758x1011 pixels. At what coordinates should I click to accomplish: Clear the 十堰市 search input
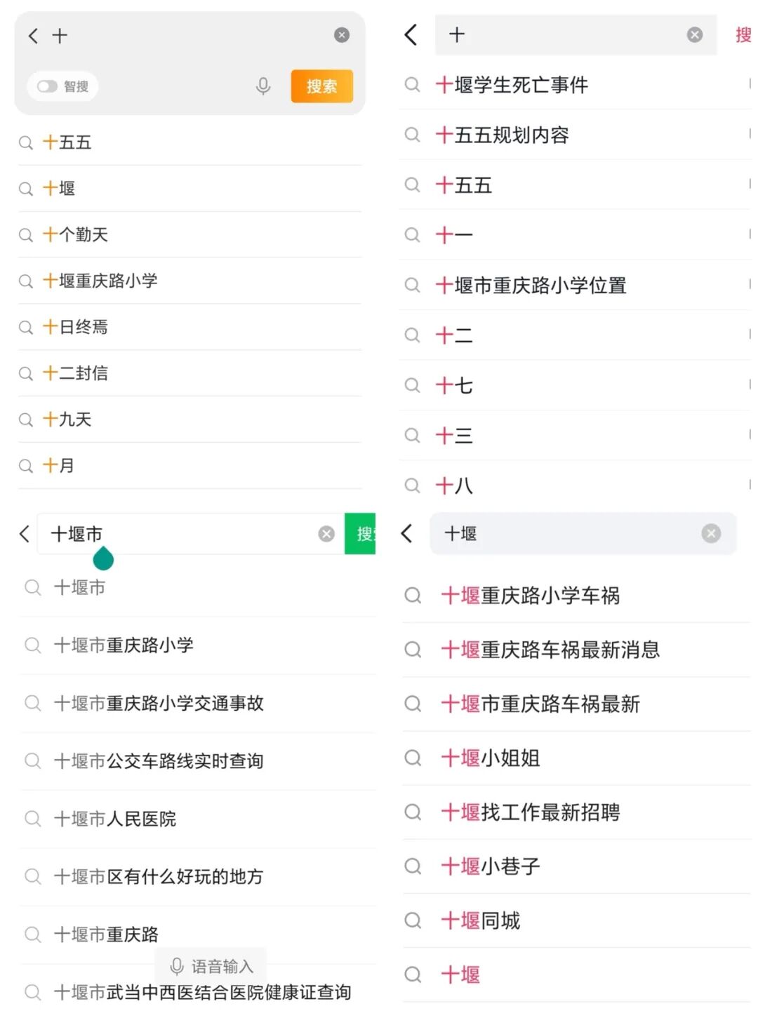coord(326,534)
